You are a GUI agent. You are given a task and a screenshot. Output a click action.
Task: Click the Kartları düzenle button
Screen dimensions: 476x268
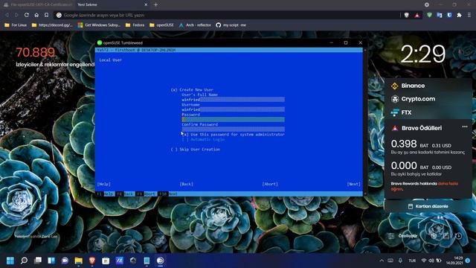tap(428, 206)
